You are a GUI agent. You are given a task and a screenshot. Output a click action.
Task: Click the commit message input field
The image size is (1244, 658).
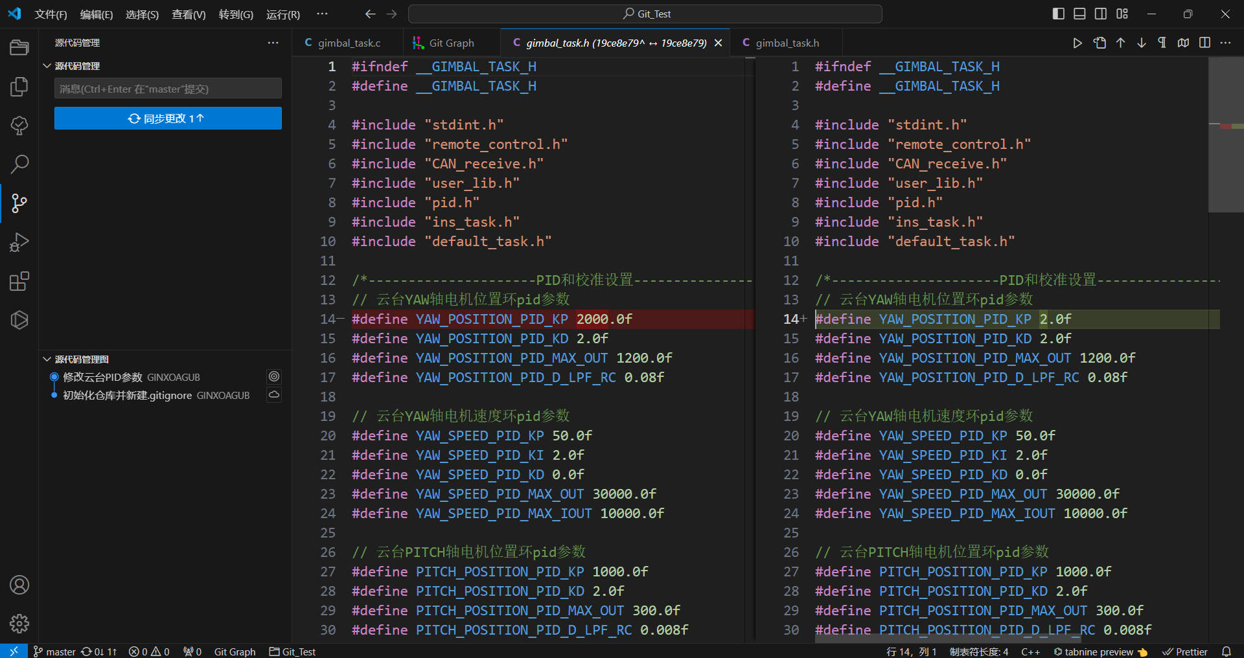click(168, 89)
